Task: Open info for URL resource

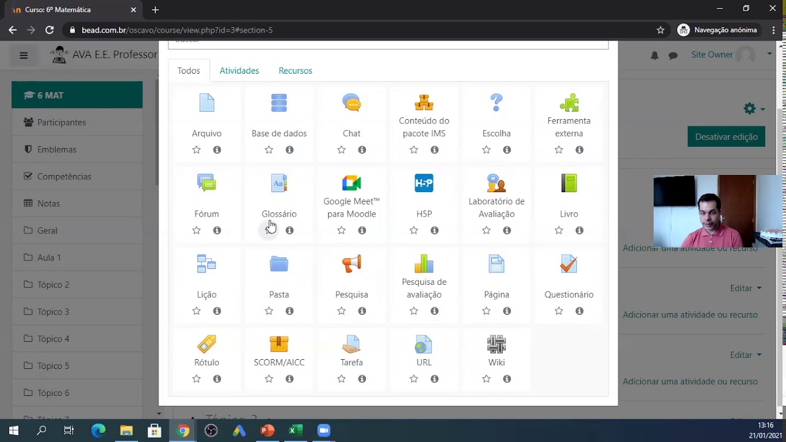Action: 435,379
